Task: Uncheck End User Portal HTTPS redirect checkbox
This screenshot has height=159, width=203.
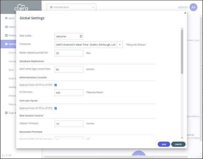Action: click(56, 108)
